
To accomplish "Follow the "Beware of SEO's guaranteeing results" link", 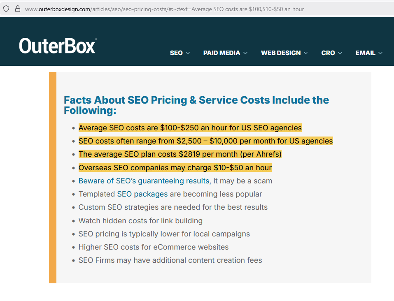I will [x=144, y=181].
